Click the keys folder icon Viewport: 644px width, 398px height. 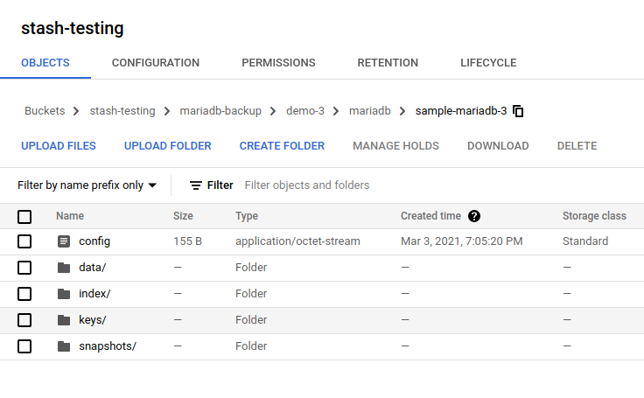[63, 320]
